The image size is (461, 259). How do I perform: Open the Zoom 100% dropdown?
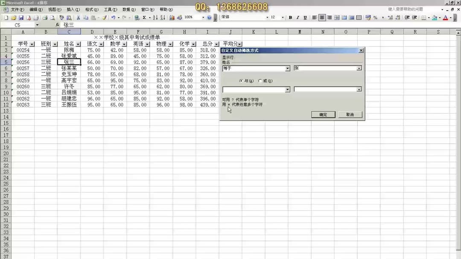203,17
